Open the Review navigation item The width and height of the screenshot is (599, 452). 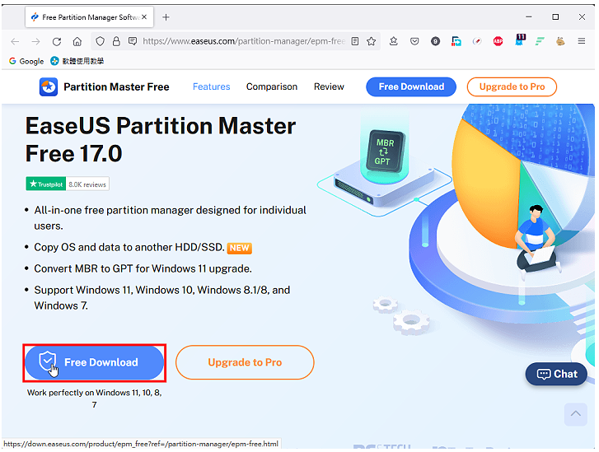[x=329, y=86]
